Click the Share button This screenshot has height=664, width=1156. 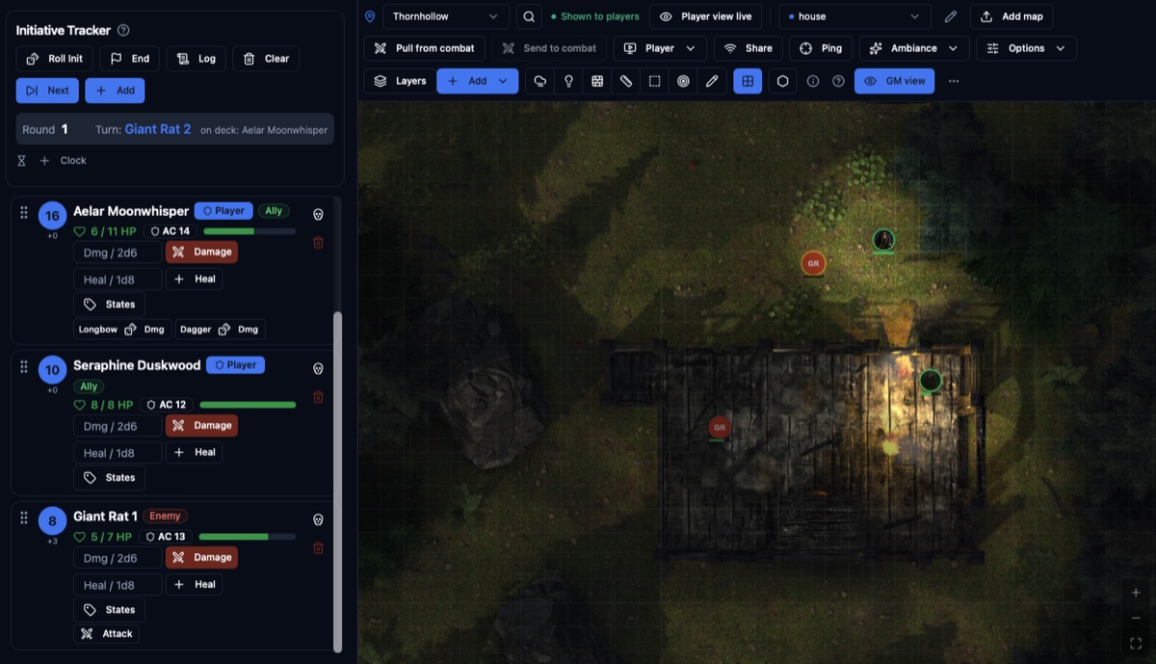[748, 48]
